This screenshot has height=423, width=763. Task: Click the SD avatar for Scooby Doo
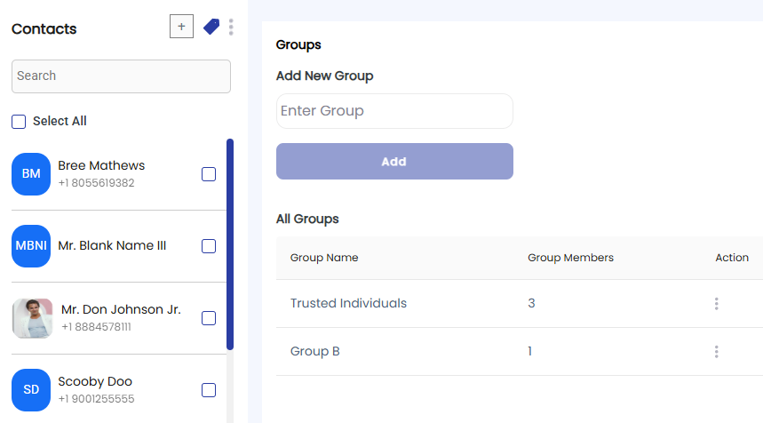31,390
